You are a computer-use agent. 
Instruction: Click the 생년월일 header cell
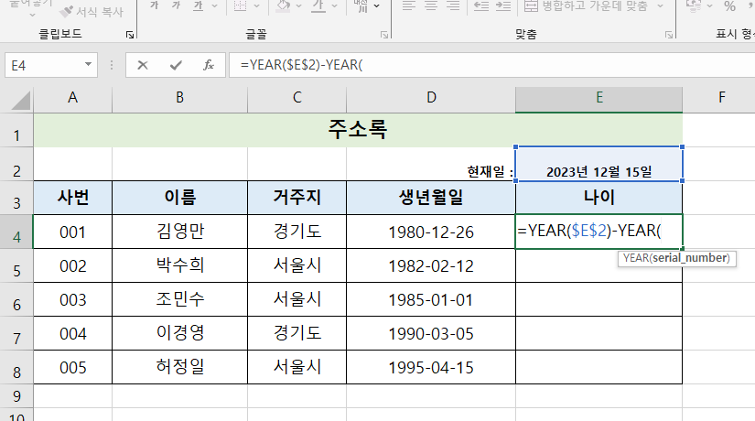point(431,198)
